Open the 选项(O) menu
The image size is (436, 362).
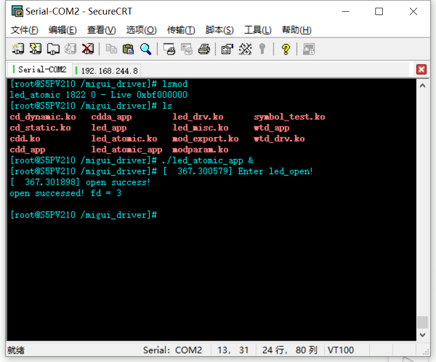point(141,30)
